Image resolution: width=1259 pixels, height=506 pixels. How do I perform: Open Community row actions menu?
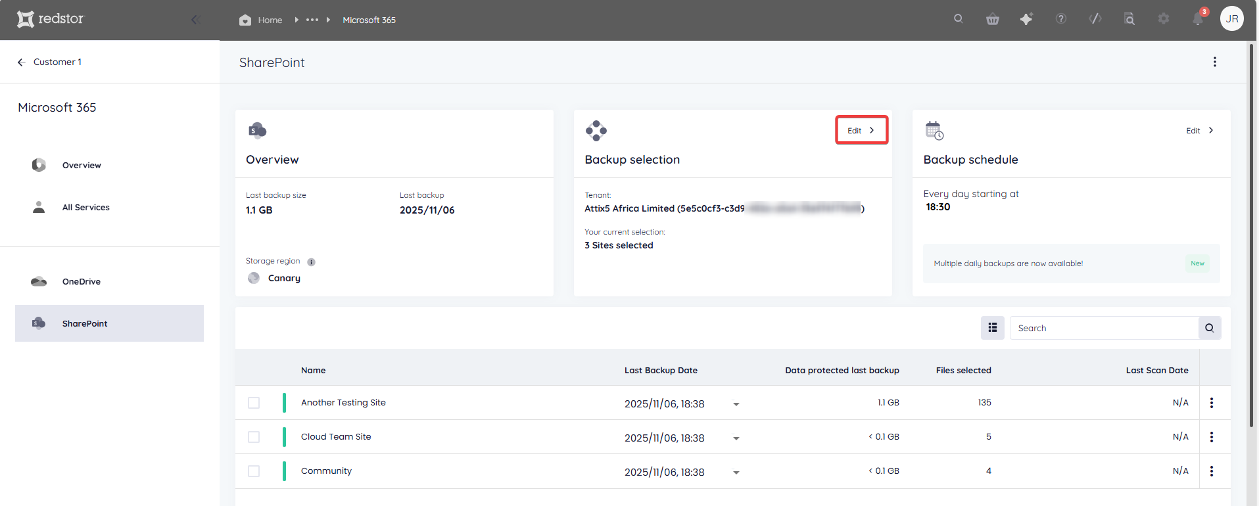pyautogui.click(x=1212, y=471)
